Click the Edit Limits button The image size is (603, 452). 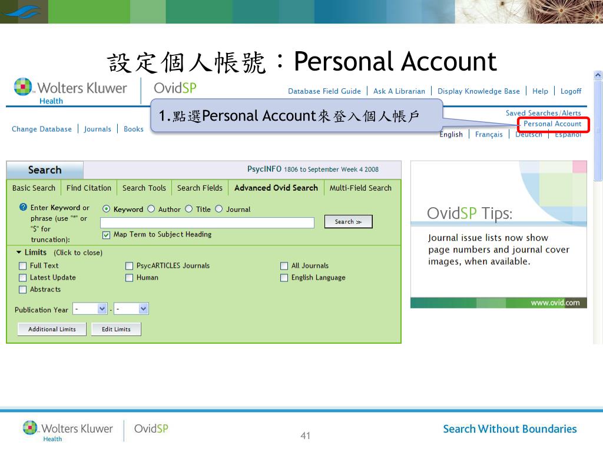coord(116,330)
